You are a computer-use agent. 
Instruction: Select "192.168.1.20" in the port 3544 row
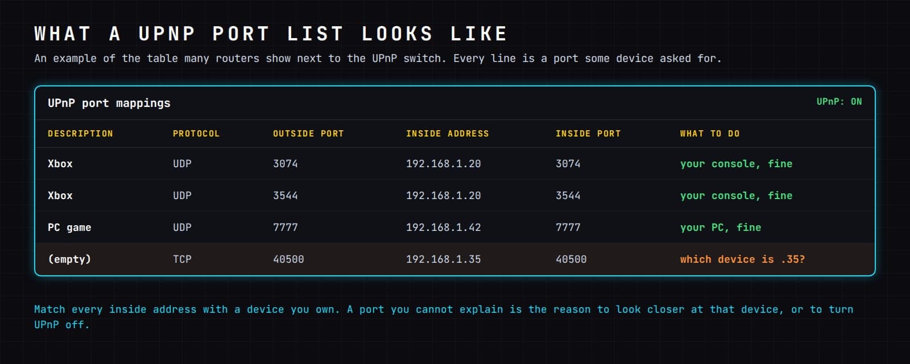click(444, 196)
